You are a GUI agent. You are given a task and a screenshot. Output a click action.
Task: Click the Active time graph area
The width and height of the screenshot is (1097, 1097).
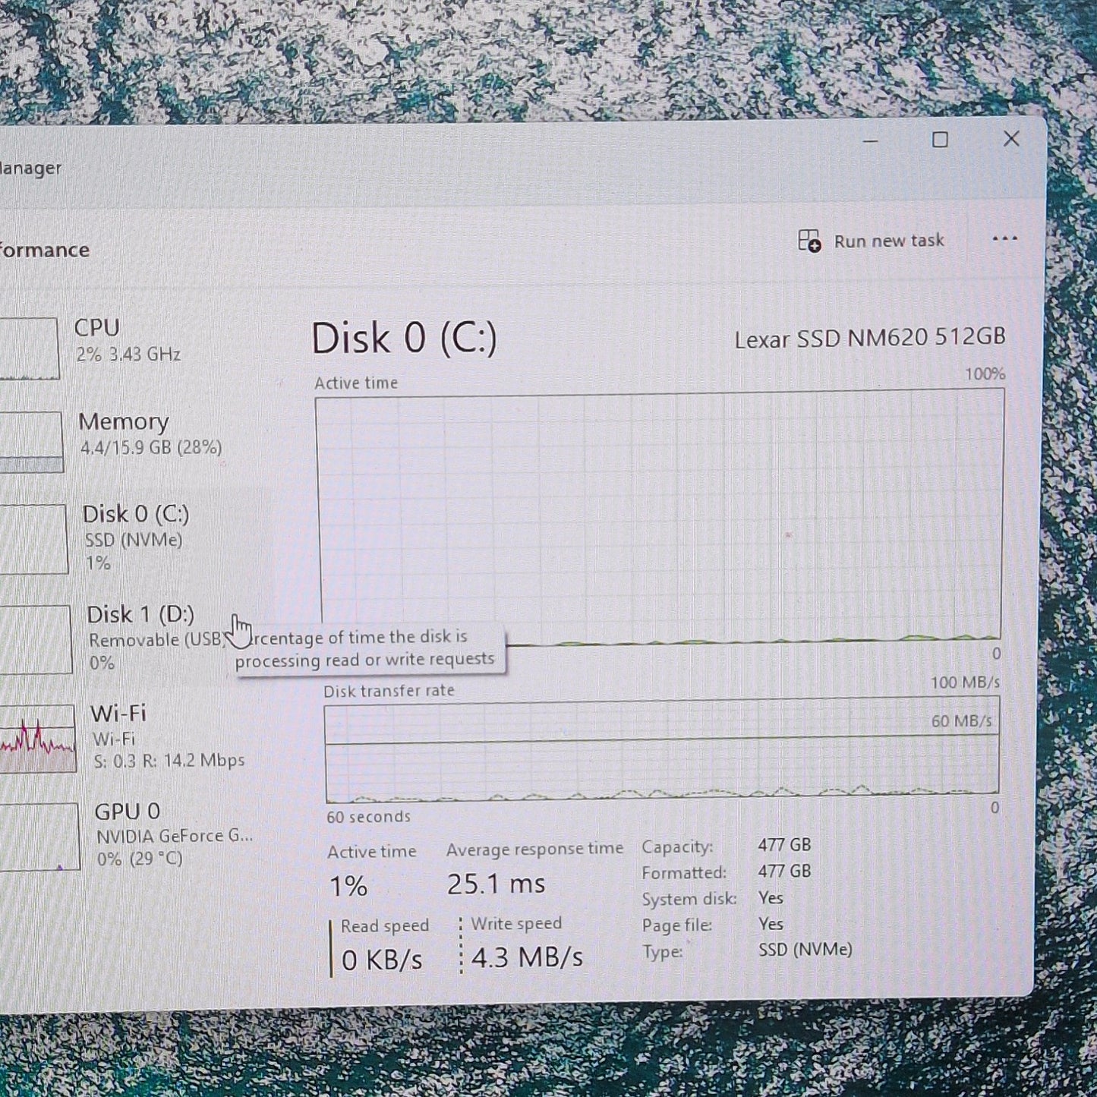pos(660,518)
